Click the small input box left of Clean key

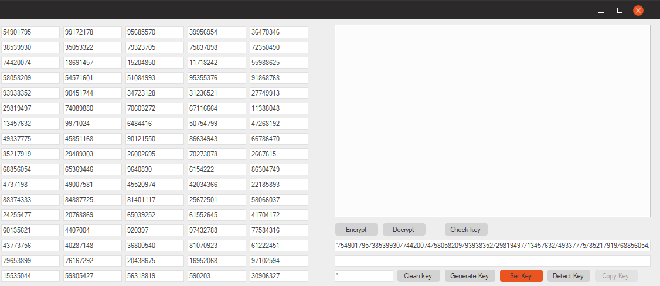(363, 276)
